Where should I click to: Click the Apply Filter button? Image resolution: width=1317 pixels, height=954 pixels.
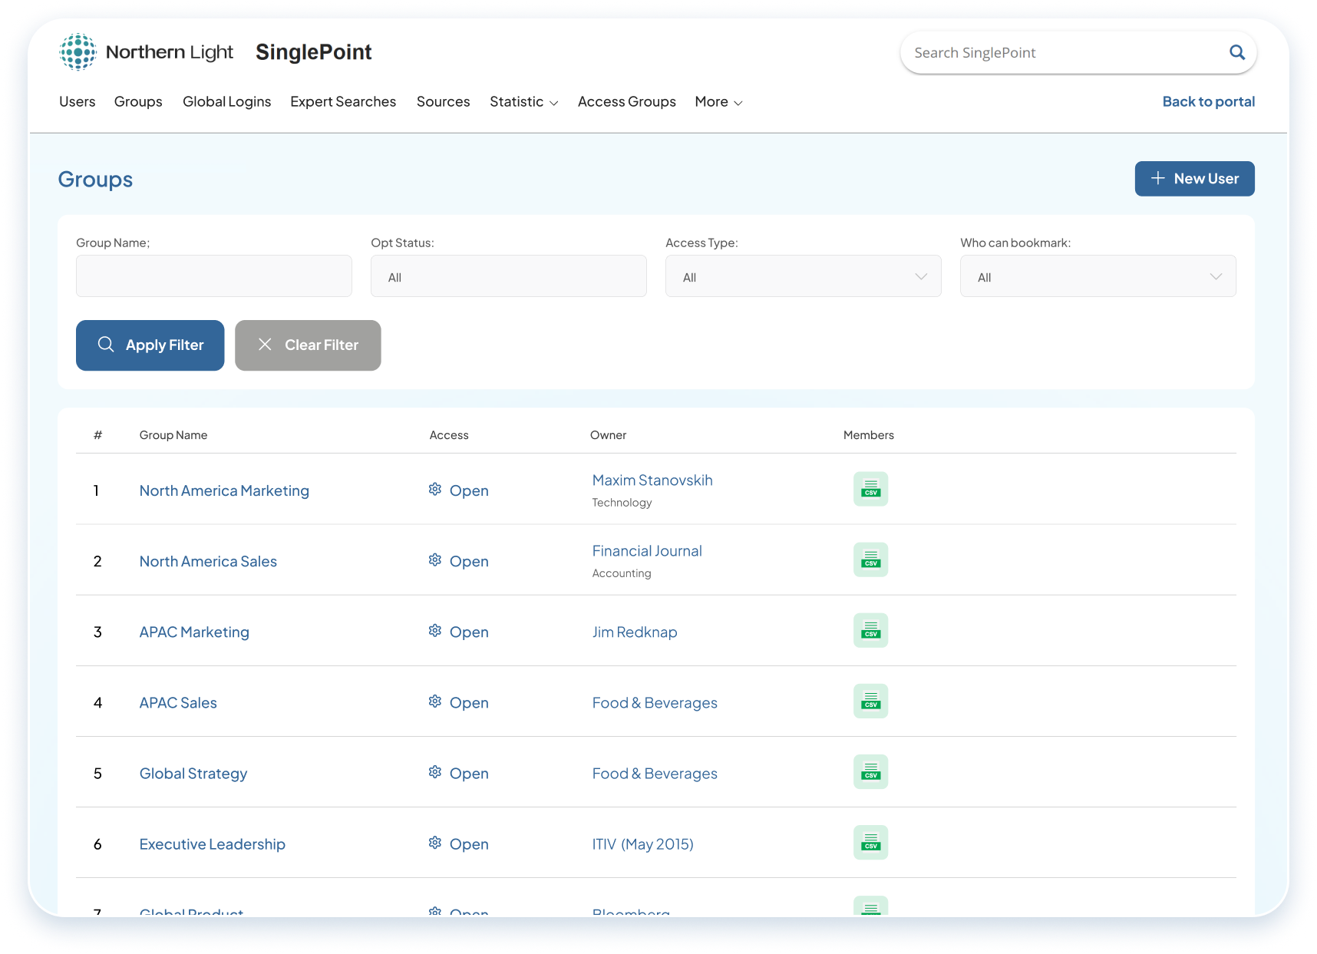(150, 345)
